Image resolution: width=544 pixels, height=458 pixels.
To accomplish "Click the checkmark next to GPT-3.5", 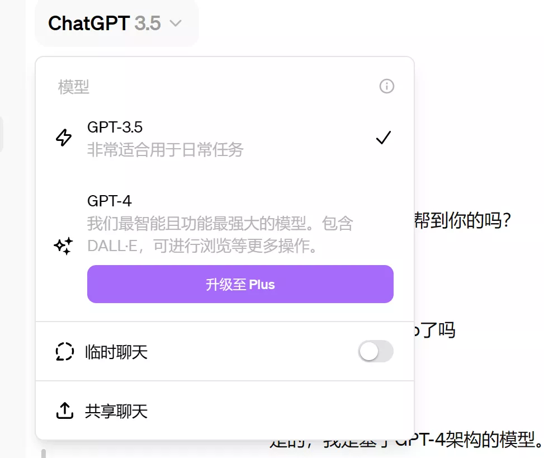I will (x=384, y=138).
